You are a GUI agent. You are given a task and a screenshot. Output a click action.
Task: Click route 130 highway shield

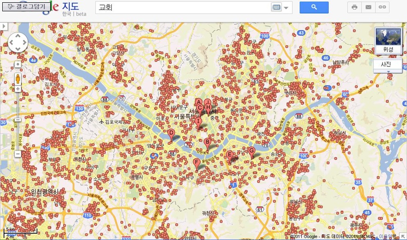tap(80, 109)
